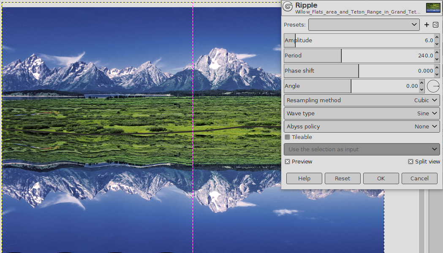
Task: Toggle the Split view checkbox
Action: point(410,162)
